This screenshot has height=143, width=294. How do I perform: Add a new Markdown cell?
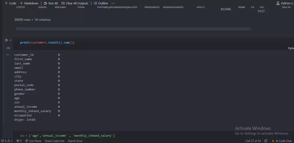click(29, 3)
